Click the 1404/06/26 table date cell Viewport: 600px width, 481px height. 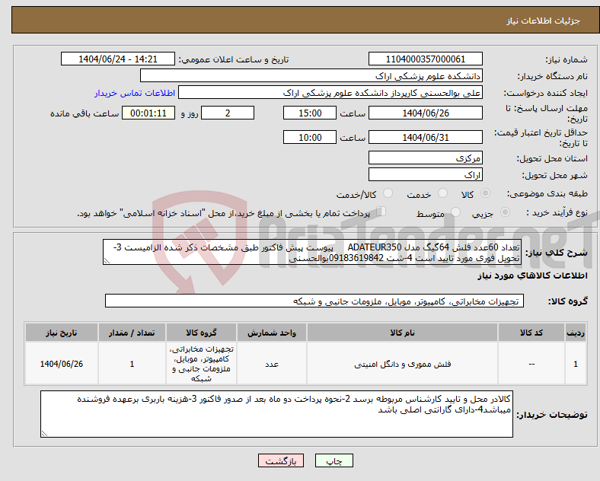[x=62, y=364]
